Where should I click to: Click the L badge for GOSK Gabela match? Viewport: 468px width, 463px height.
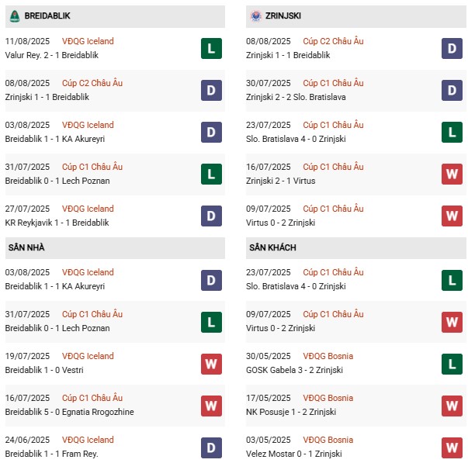452,364
